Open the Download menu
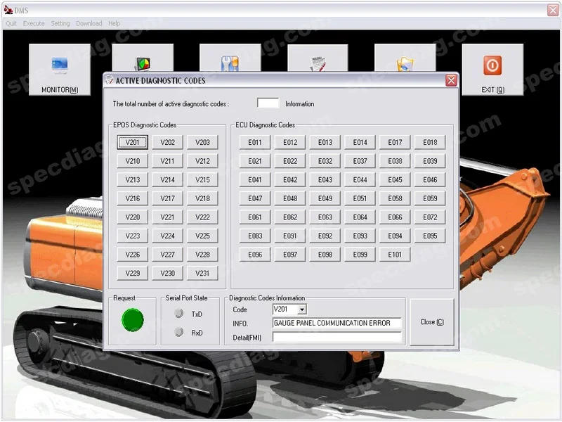The image size is (562, 422). coord(89,23)
